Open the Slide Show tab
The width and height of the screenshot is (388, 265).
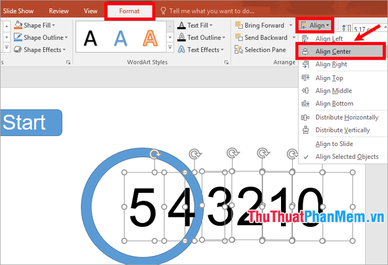pyautogui.click(x=18, y=11)
